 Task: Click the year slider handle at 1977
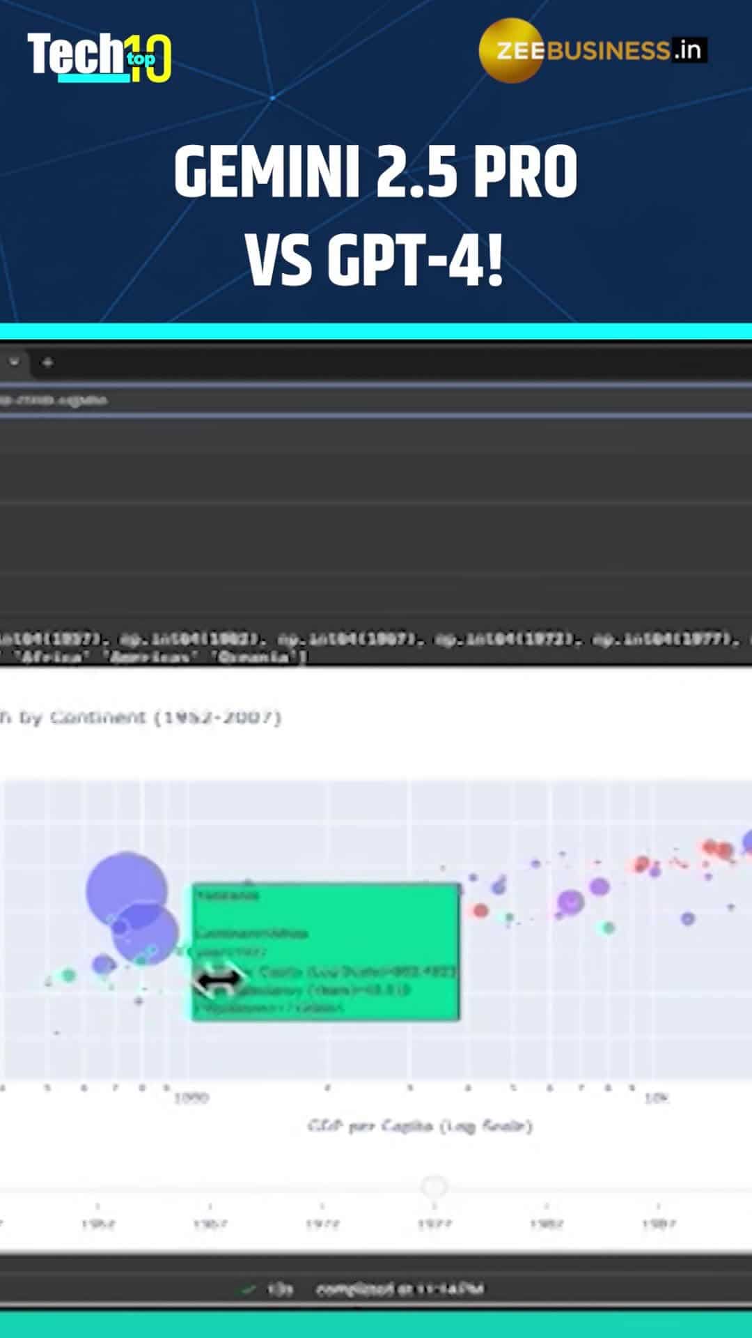point(434,1185)
